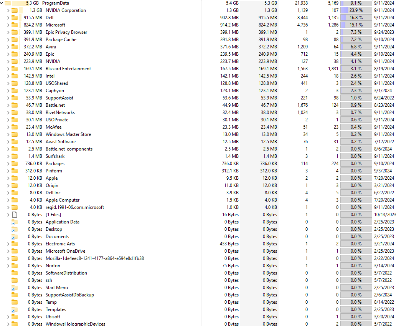
Task: Click the Dell 16.8 % percentage bar
Action: [x=356, y=18]
